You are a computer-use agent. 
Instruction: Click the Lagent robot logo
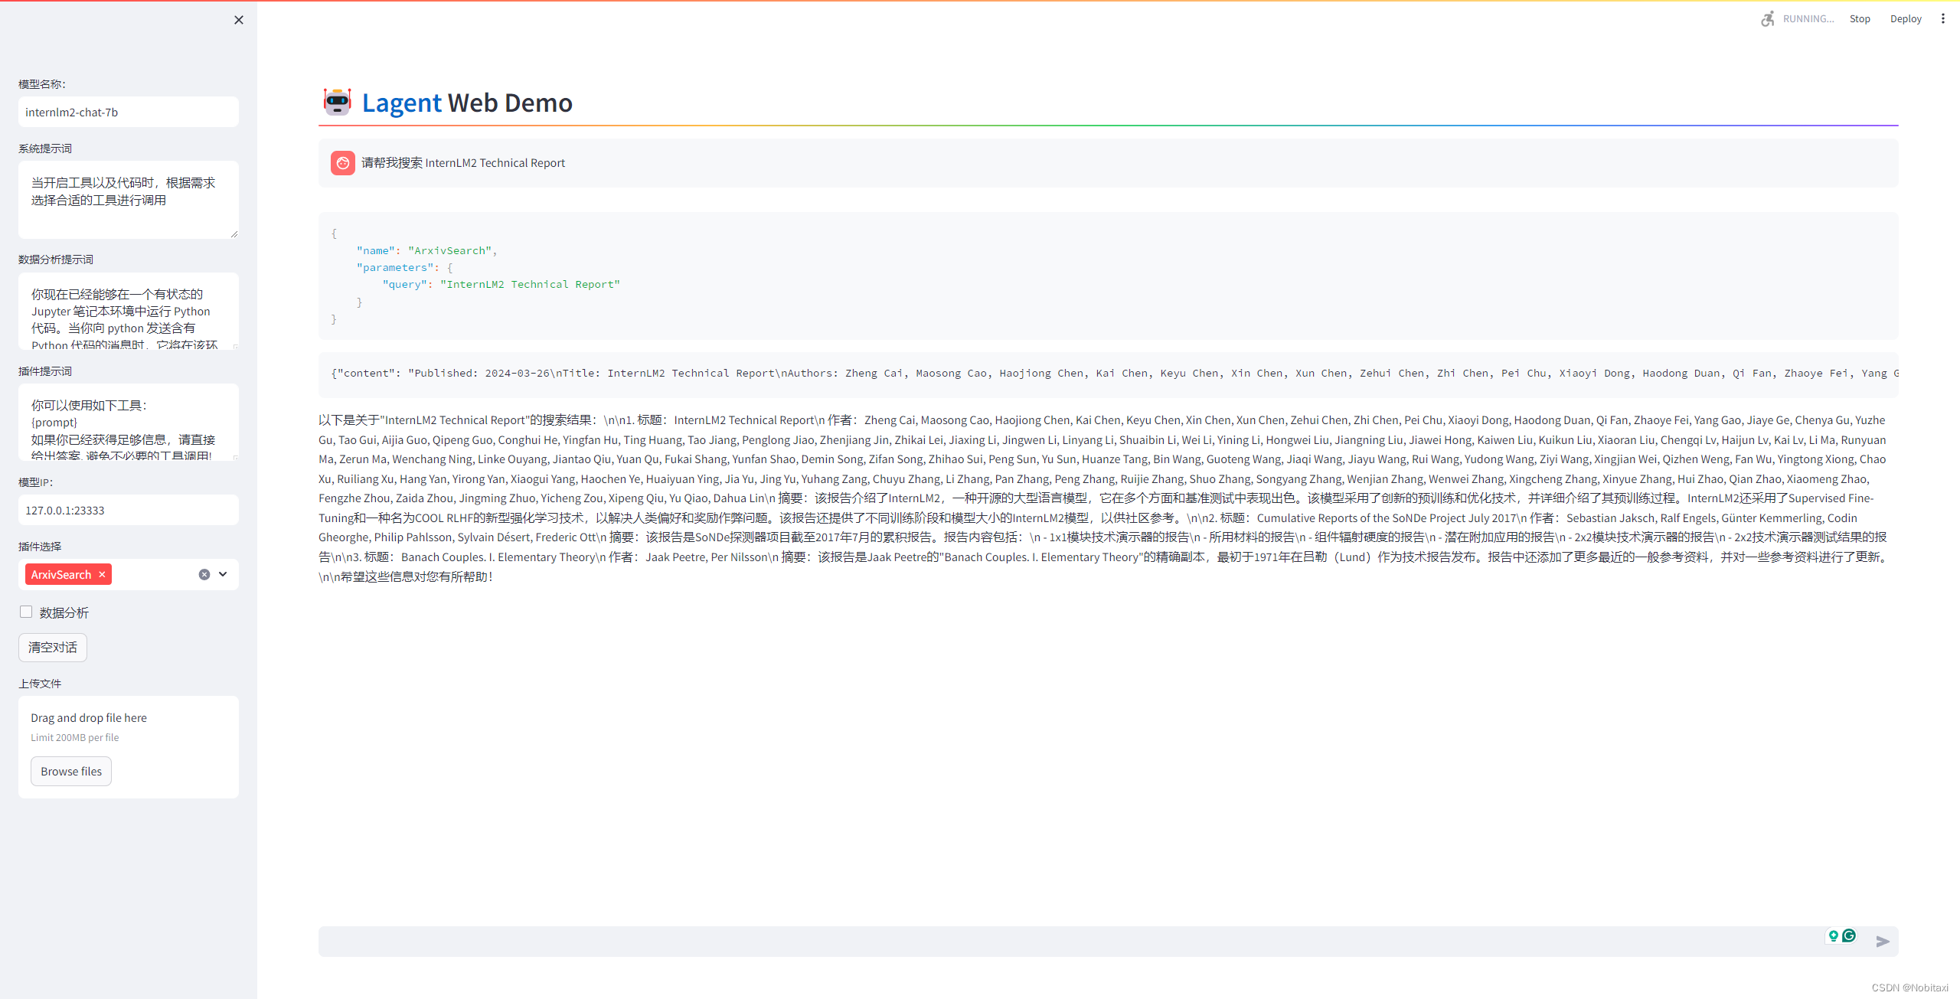click(337, 102)
